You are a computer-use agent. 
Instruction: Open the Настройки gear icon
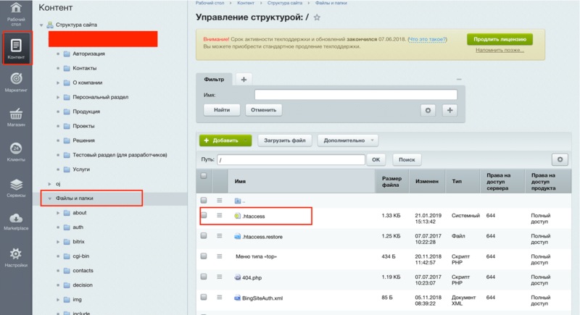point(16,254)
